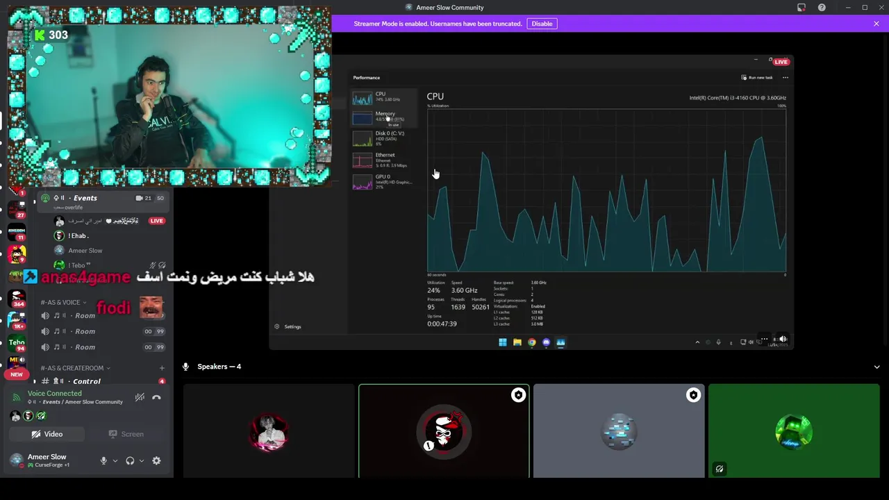Open Task Manager Settings in stream
The width and height of the screenshot is (889, 500).
288,326
